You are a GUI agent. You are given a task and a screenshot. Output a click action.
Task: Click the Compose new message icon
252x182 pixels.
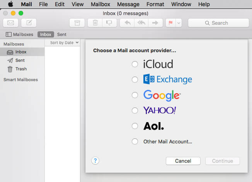click(x=29, y=23)
